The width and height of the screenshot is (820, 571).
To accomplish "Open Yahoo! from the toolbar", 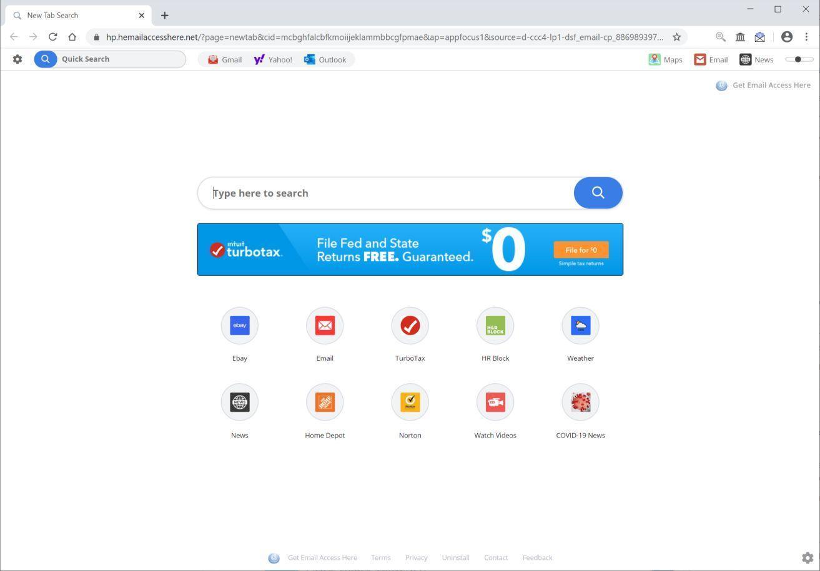I will coord(273,59).
